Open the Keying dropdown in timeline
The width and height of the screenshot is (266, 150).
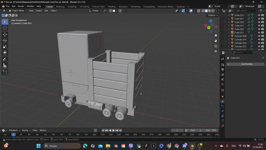[x=26, y=130]
